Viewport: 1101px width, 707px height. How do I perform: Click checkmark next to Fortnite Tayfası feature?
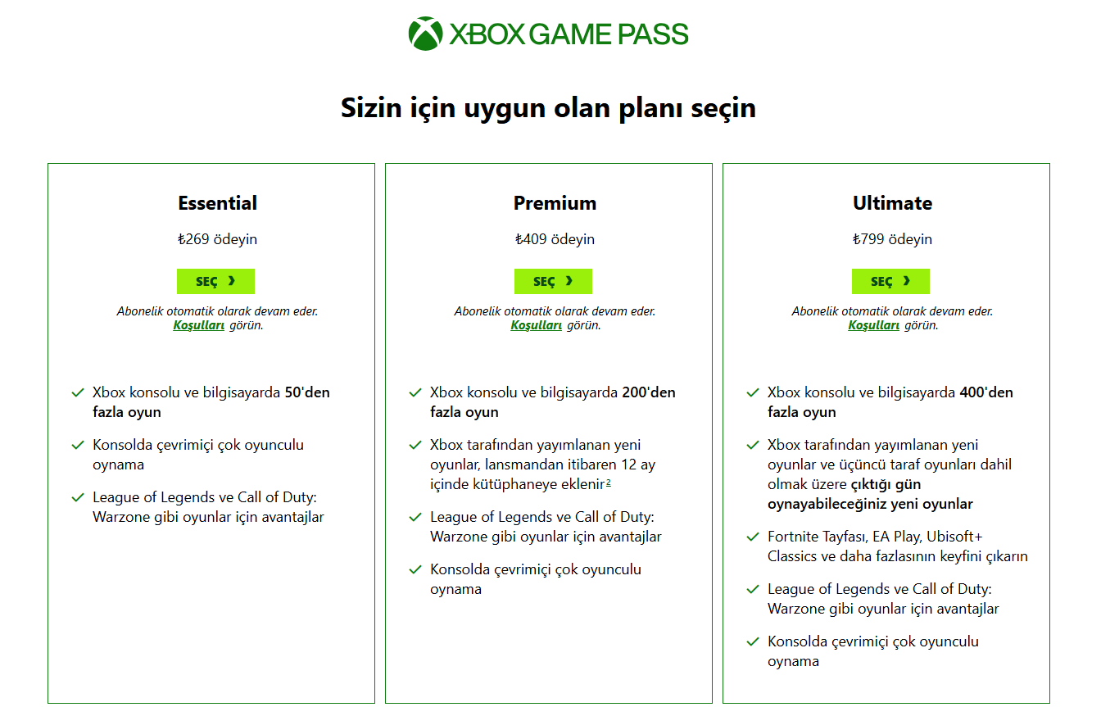tap(753, 537)
